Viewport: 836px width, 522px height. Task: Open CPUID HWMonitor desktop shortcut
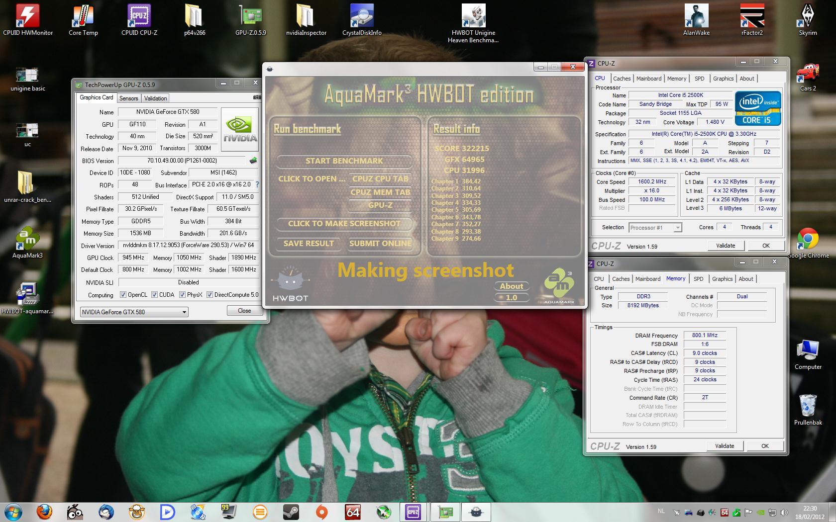pyautogui.click(x=28, y=20)
